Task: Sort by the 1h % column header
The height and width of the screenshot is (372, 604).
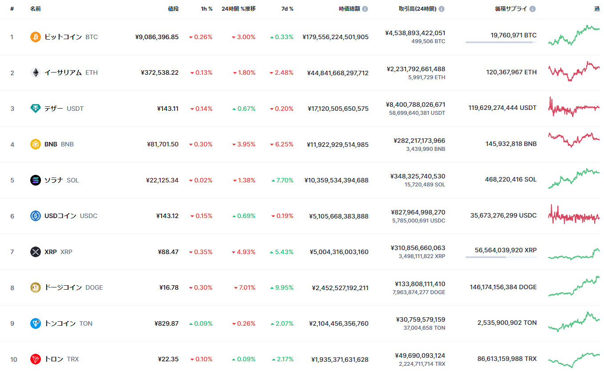Action: pyautogui.click(x=207, y=9)
